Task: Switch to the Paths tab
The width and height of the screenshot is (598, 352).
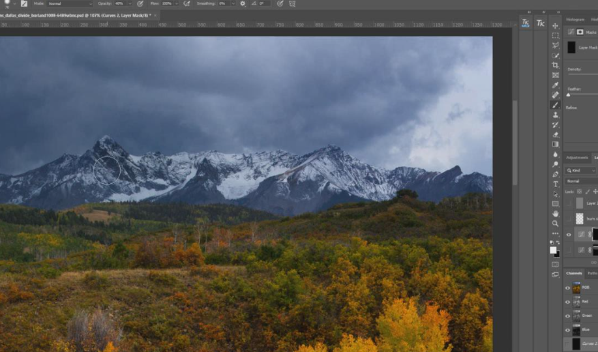Action: (592, 273)
